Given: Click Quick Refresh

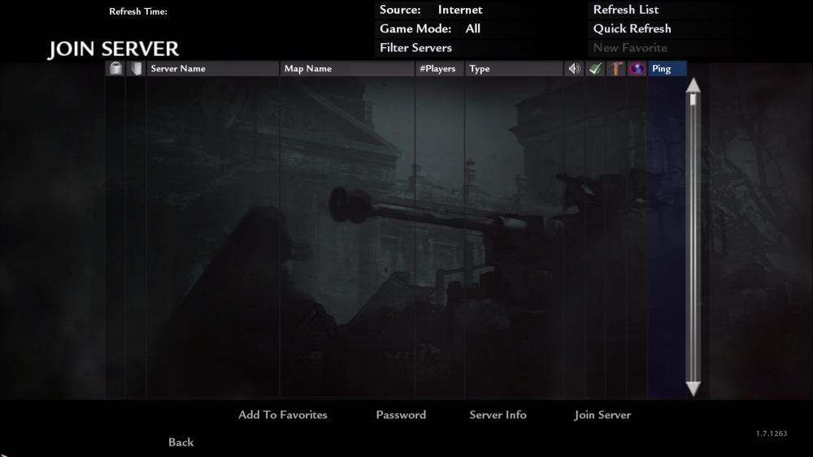Looking at the screenshot, I should pyautogui.click(x=632, y=29).
